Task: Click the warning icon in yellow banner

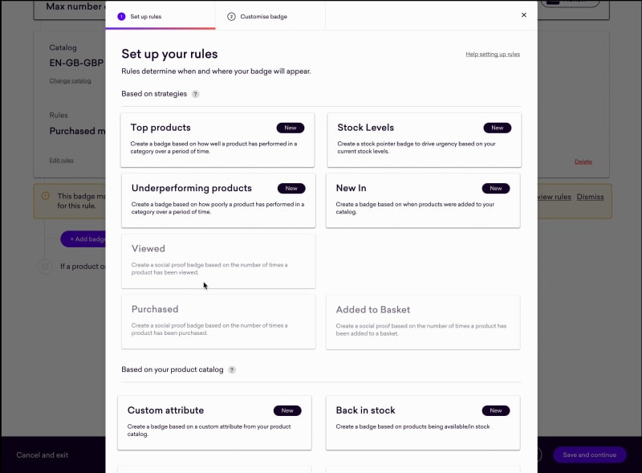Action: tap(45, 196)
